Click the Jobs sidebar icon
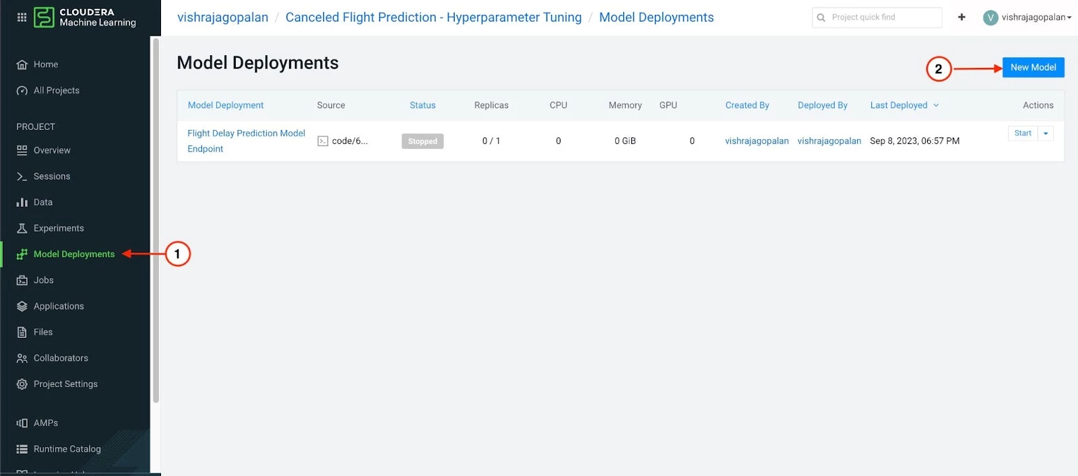 (x=22, y=280)
